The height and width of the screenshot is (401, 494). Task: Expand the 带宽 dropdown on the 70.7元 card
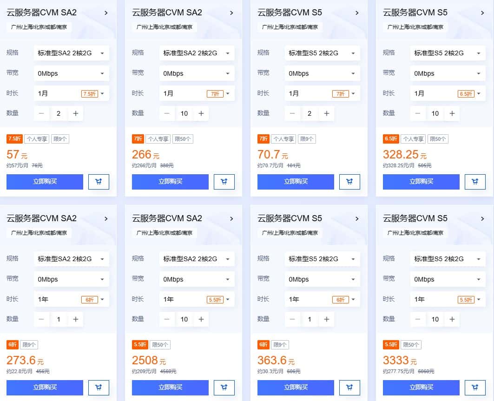point(322,73)
